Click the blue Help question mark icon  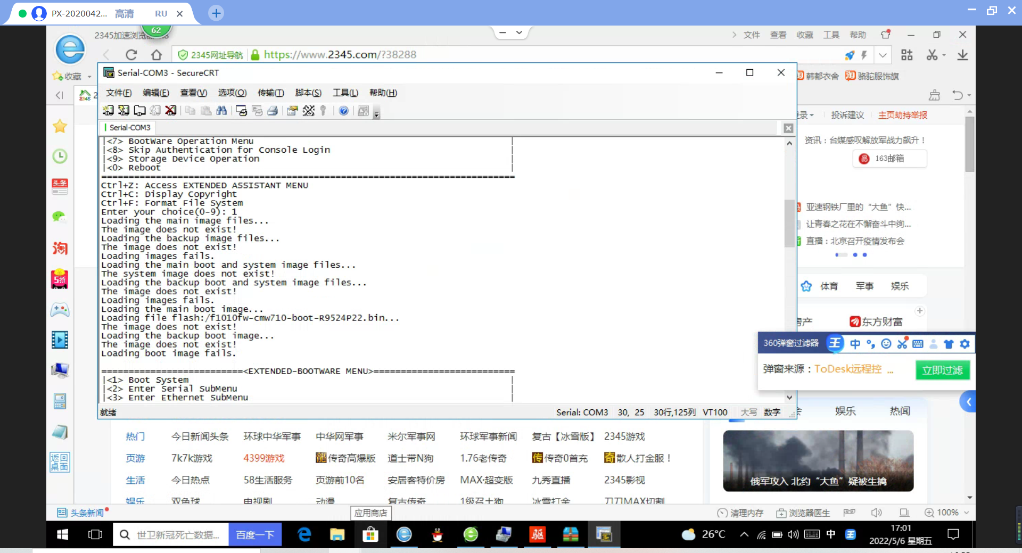pyautogui.click(x=343, y=110)
